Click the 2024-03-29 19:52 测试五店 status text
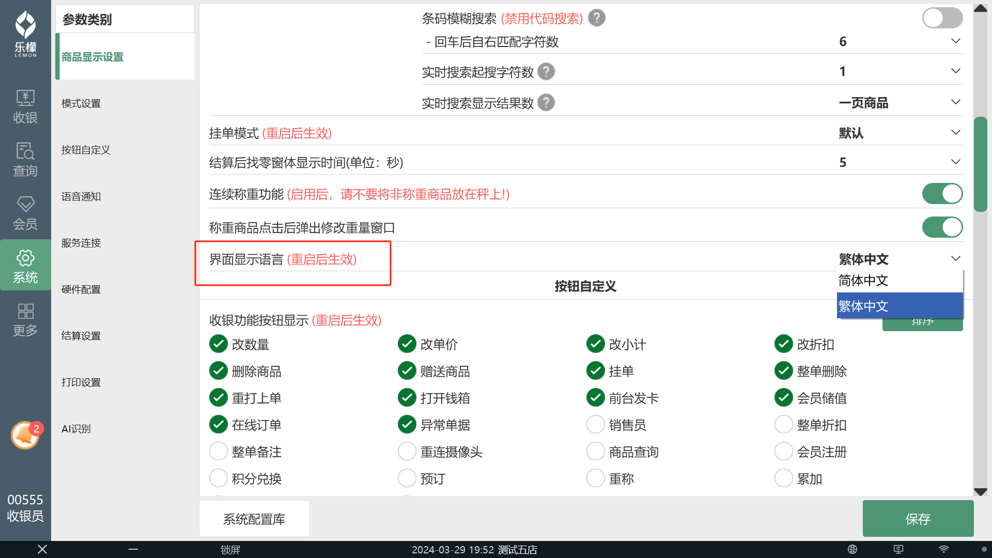The width and height of the screenshot is (992, 558). [474, 549]
